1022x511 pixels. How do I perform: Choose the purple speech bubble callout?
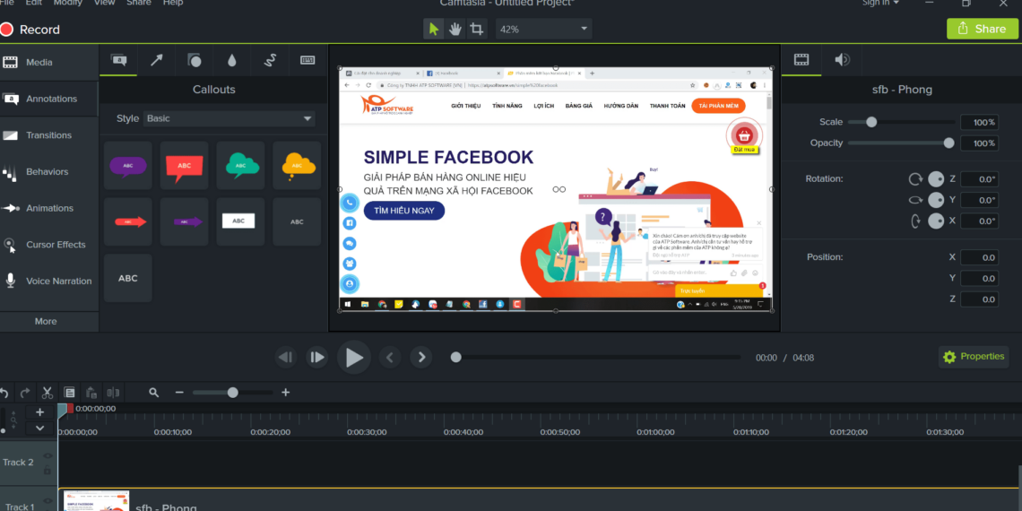127,166
